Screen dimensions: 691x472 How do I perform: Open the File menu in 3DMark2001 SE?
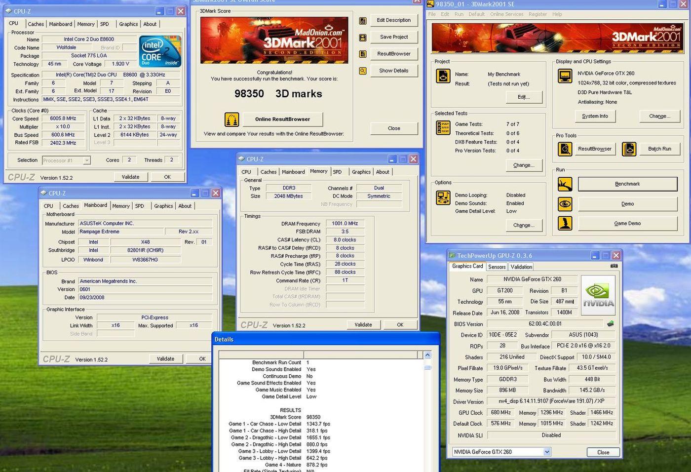[432, 14]
